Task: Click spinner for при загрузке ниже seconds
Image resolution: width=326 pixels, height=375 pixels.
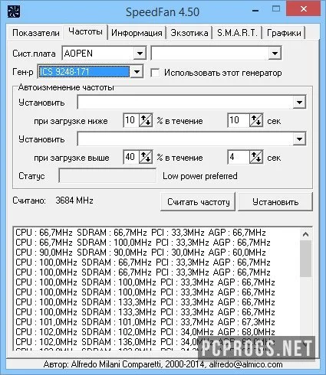Action: click(x=256, y=120)
